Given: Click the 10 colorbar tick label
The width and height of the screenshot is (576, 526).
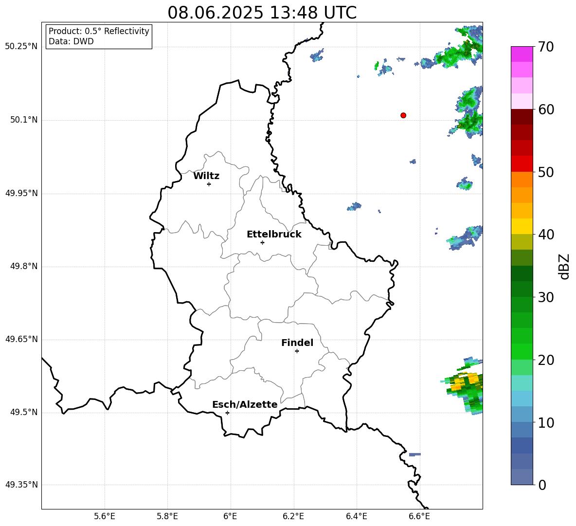Looking at the screenshot, I should pyautogui.click(x=546, y=423).
